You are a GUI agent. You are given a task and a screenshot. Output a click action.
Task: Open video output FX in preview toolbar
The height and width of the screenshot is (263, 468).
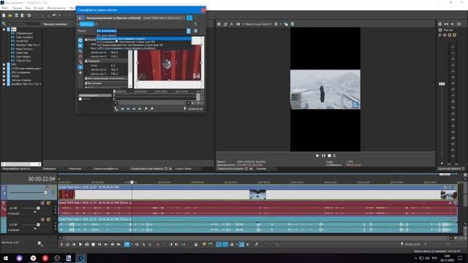[x=231, y=24]
